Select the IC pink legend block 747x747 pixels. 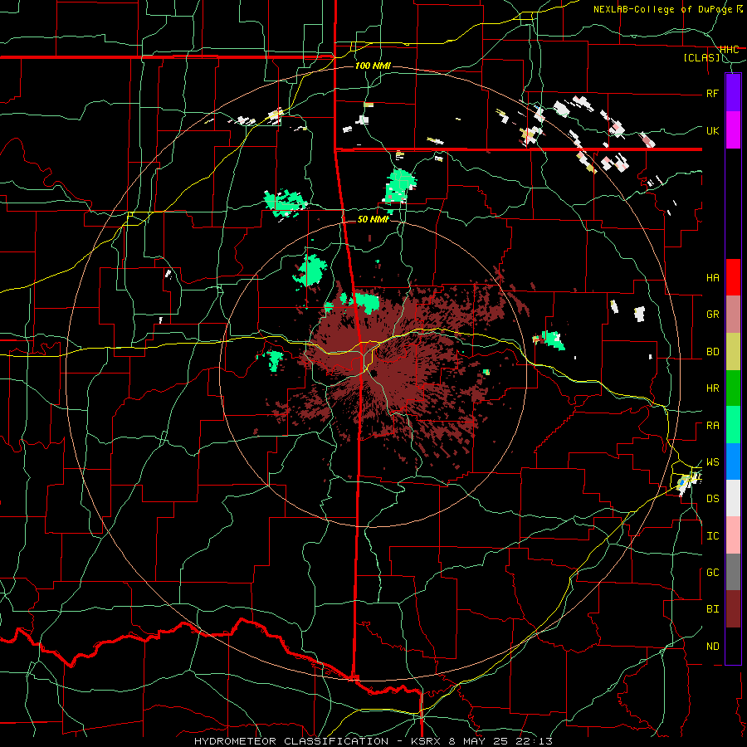coord(733,535)
